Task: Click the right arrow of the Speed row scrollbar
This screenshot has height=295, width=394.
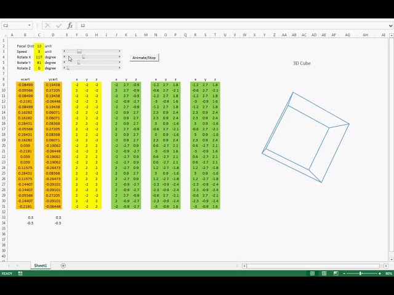Action: [119, 51]
